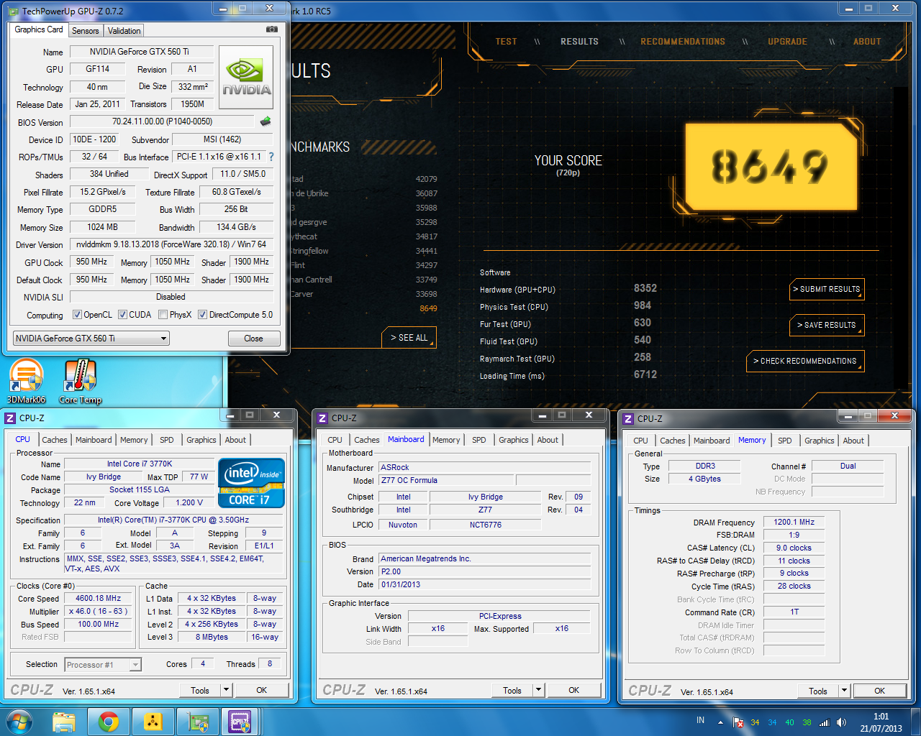921x736 pixels.
Task: Click the GPU-Z taskbar icon
Action: click(197, 722)
